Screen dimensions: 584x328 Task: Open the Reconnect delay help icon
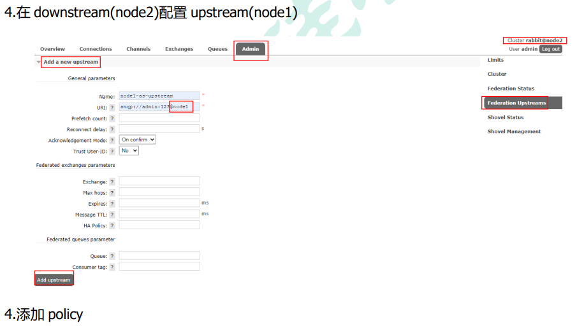(112, 129)
